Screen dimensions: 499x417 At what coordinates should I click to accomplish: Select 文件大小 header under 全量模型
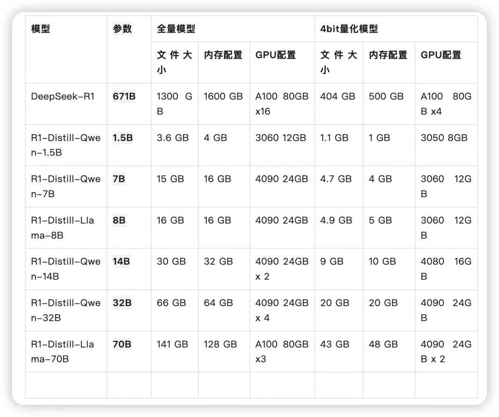pos(174,62)
